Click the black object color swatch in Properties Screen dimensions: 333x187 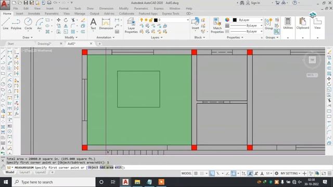coord(235,20)
